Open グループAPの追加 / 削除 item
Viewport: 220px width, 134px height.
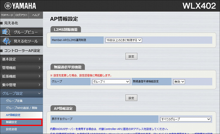[x=21, y=108]
